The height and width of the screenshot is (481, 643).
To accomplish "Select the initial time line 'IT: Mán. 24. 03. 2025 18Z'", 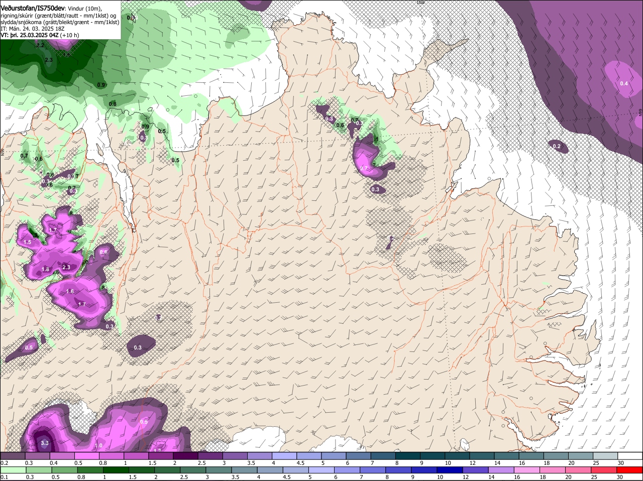I will [x=32, y=29].
